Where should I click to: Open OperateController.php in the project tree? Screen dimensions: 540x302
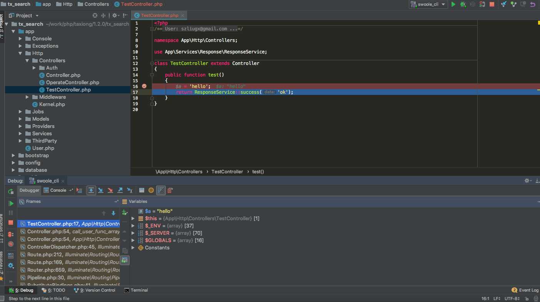(x=69, y=83)
